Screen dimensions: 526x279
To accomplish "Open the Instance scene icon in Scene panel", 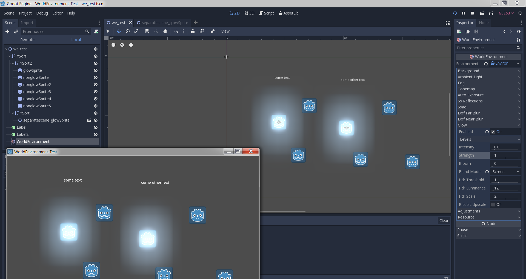I will point(16,31).
